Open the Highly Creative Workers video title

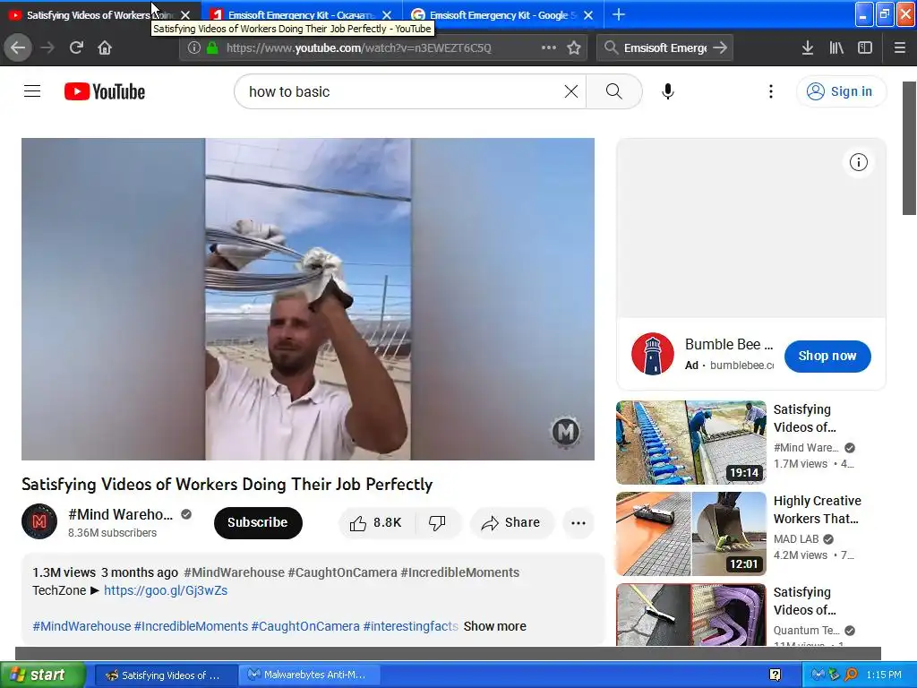point(817,510)
